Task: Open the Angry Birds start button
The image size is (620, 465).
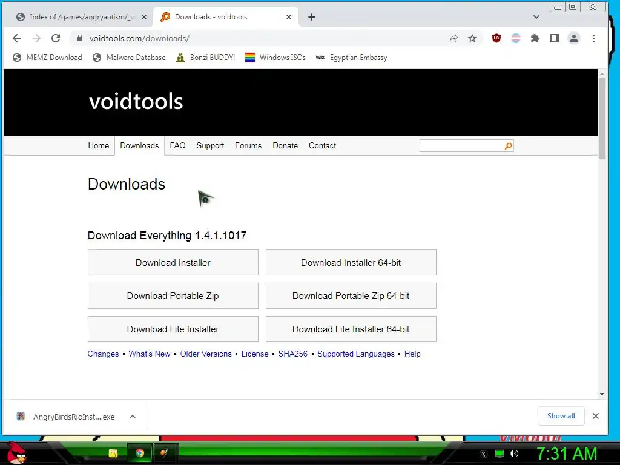Action: pos(16,453)
